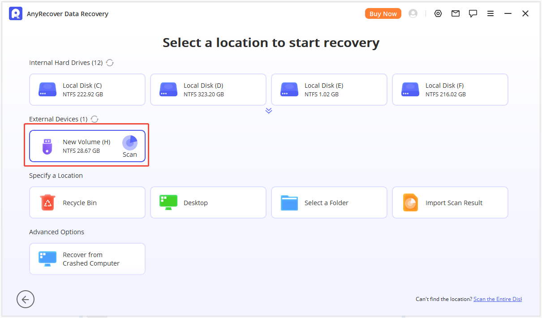
Task: Open the mail feedback icon
Action: click(456, 13)
